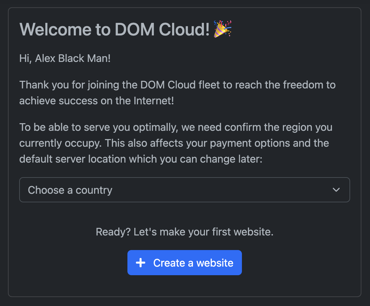Click the "Thank you for joining" paragraph

point(177,93)
